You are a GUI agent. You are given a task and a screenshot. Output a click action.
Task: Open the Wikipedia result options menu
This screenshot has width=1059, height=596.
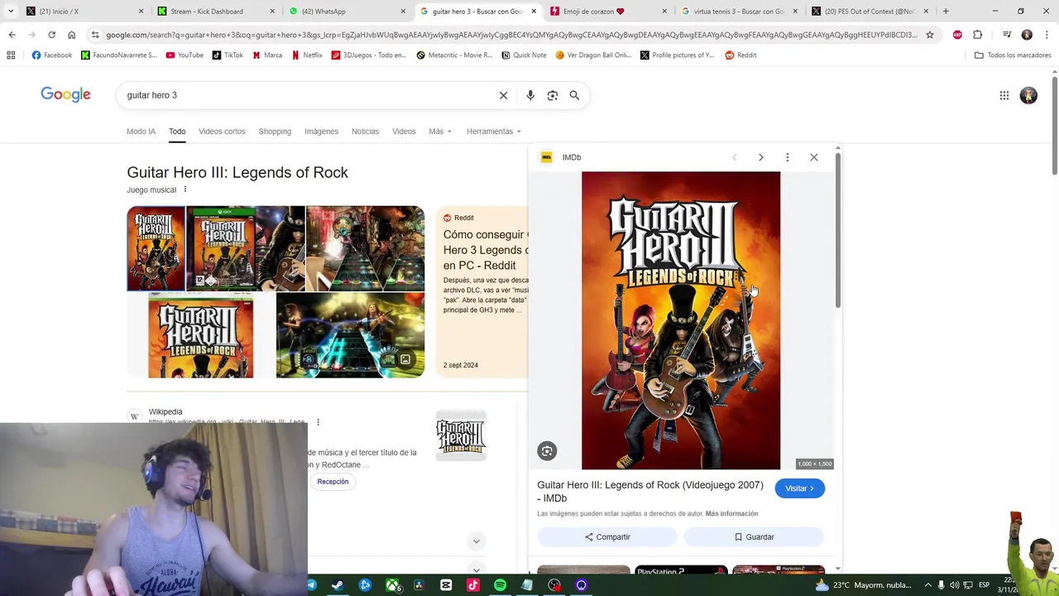pyautogui.click(x=318, y=422)
